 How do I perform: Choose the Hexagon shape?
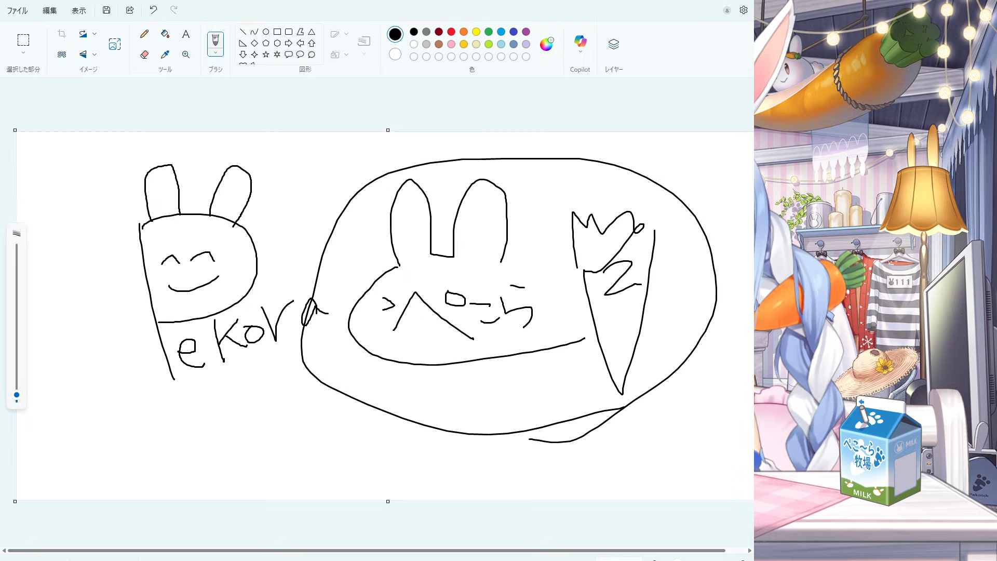[x=277, y=43]
